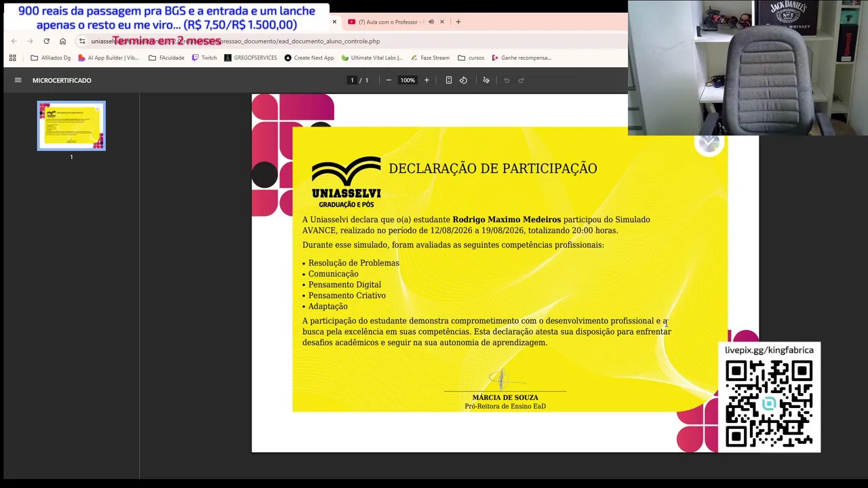Click the Pensamento Criativo bullet item
Viewport: 868px width, 488px height.
[347, 296]
